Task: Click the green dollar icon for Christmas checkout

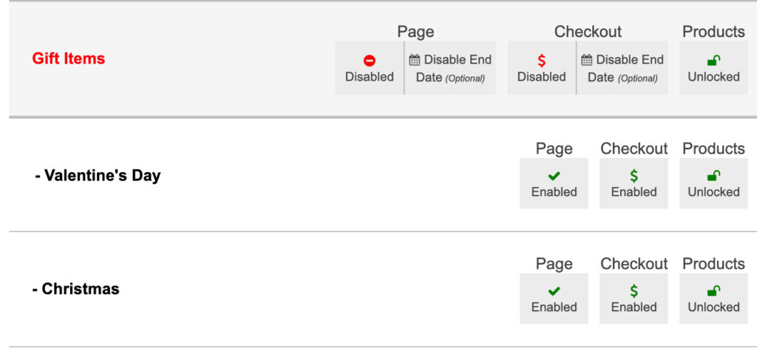Action: (634, 291)
